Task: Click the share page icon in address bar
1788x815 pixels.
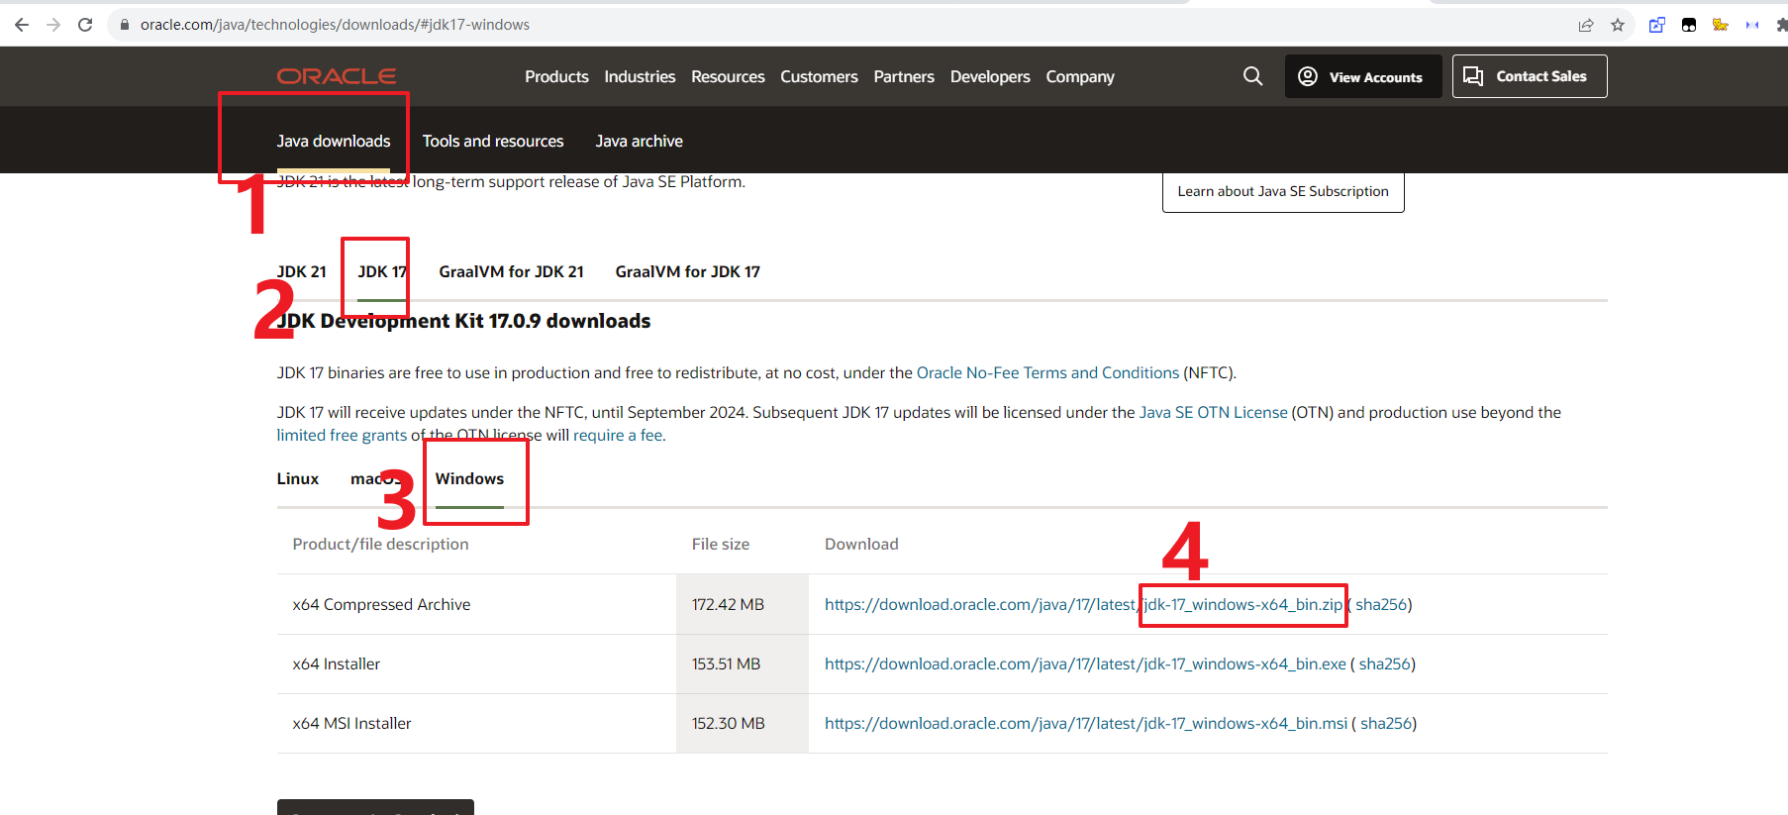Action: [1586, 25]
